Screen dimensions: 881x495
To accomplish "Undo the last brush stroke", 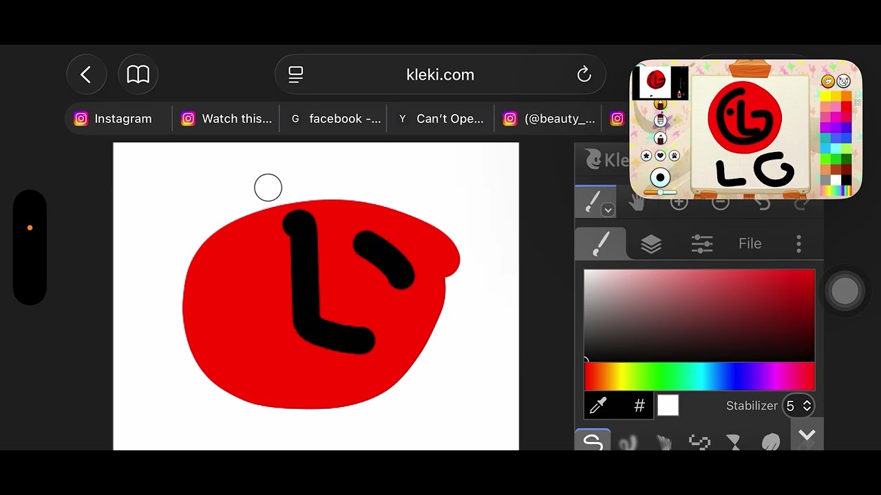I will tap(762, 202).
